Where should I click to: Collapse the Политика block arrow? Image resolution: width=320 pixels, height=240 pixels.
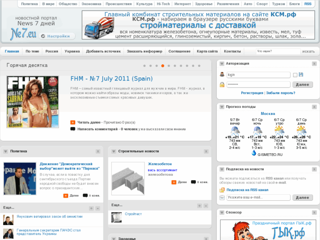[x=6, y=151]
